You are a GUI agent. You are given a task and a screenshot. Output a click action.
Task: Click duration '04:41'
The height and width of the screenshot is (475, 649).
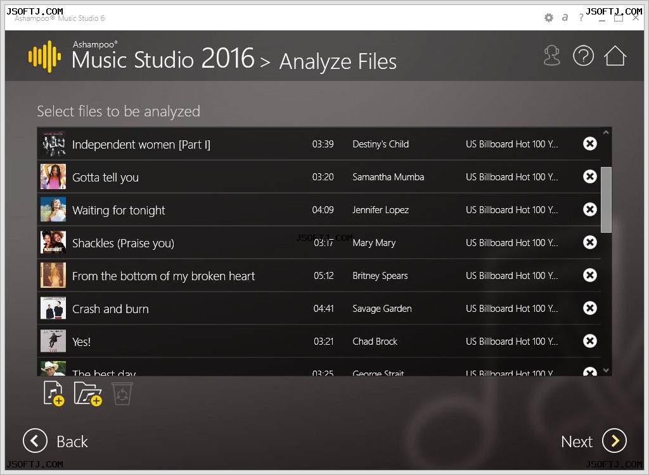pos(324,309)
